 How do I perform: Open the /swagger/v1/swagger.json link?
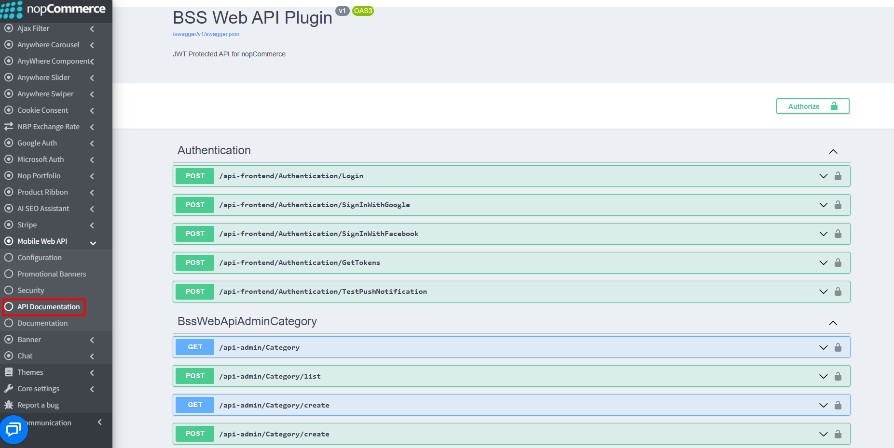point(206,34)
